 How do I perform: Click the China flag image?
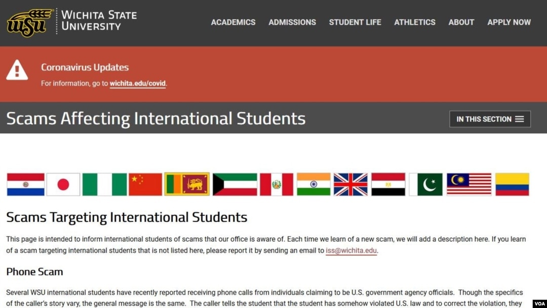pyautogui.click(x=145, y=184)
